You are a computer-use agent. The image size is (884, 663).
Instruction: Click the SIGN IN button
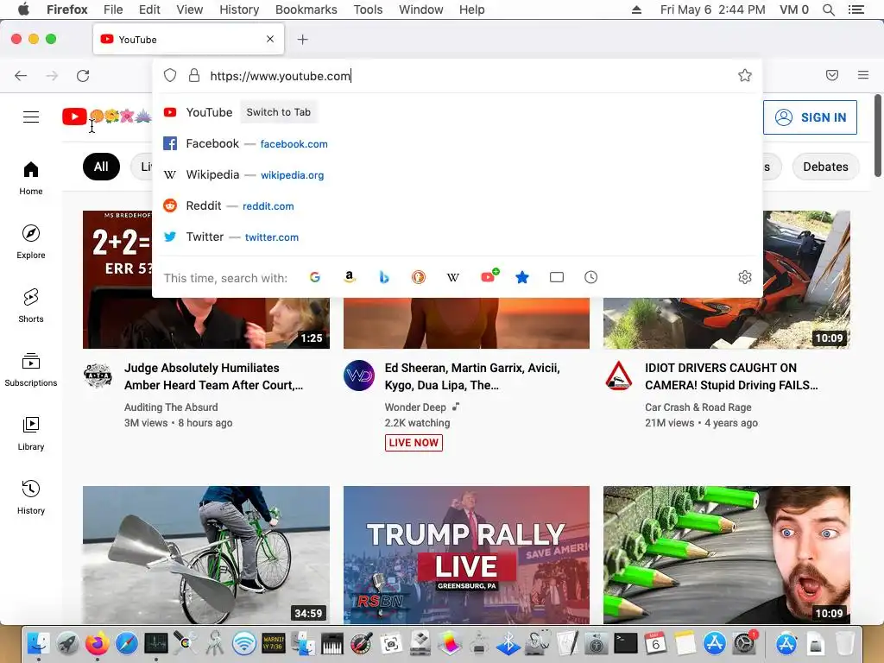[810, 117]
